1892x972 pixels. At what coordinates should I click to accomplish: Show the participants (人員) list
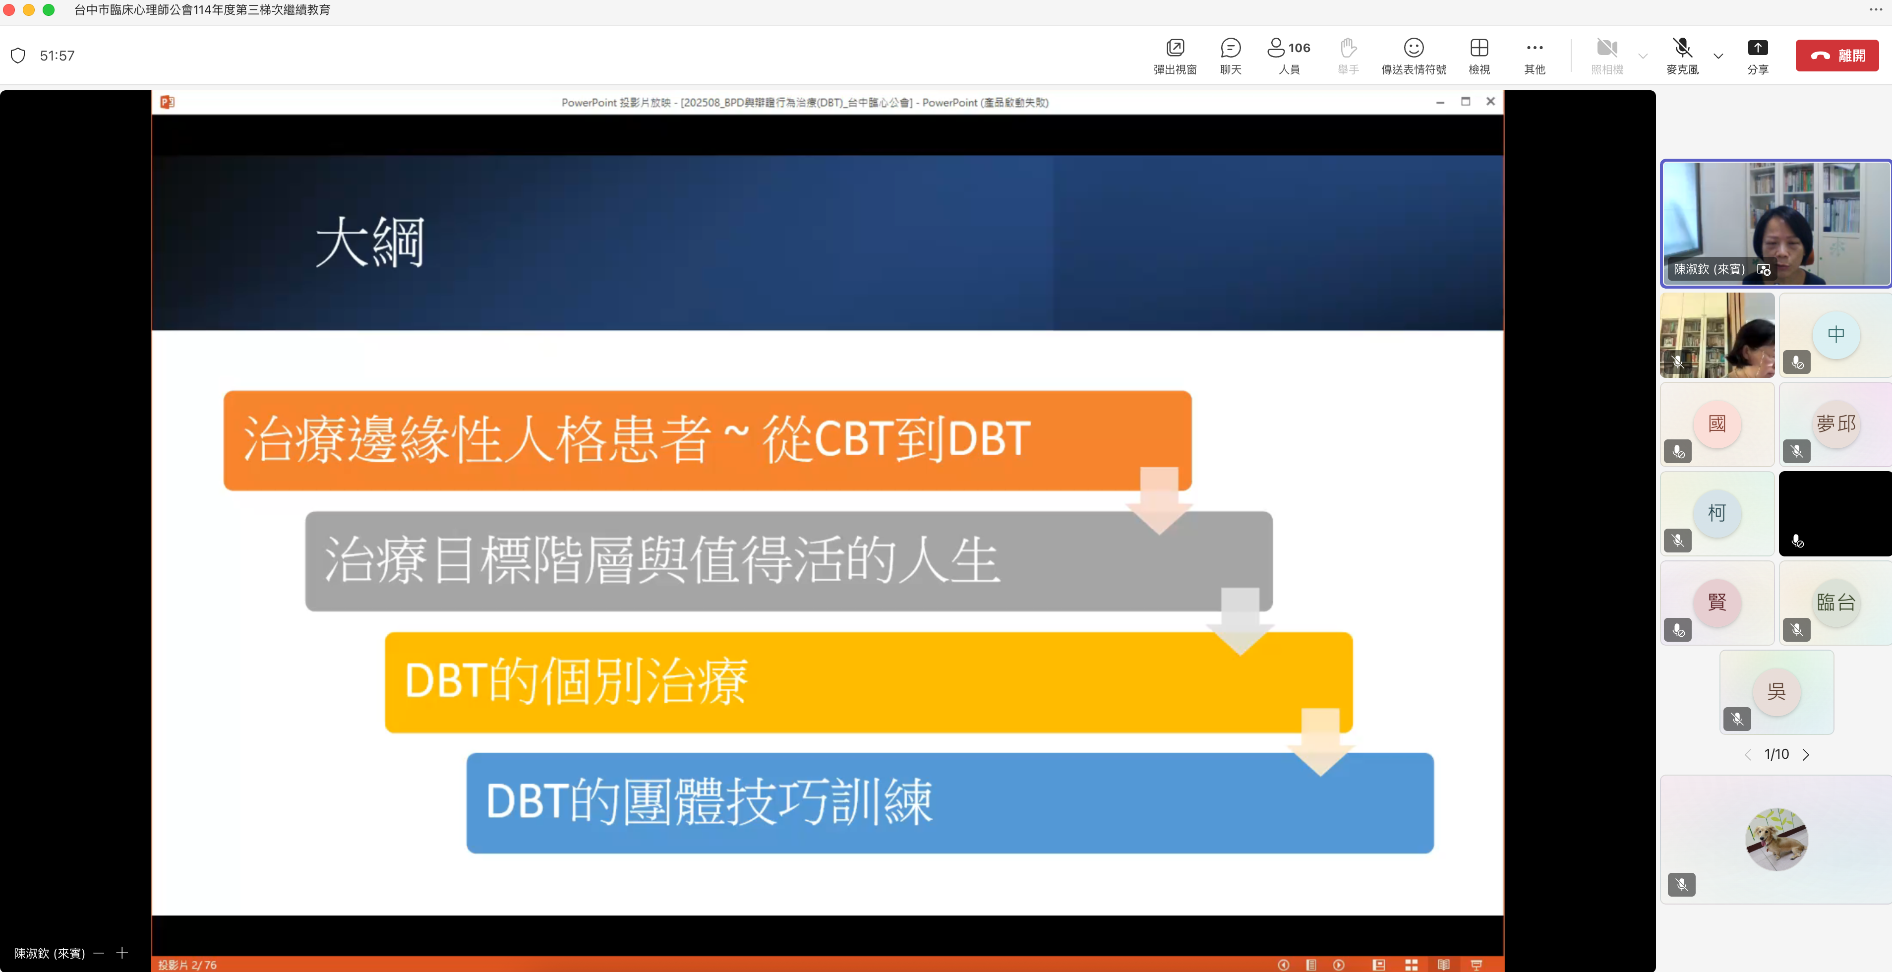point(1288,56)
